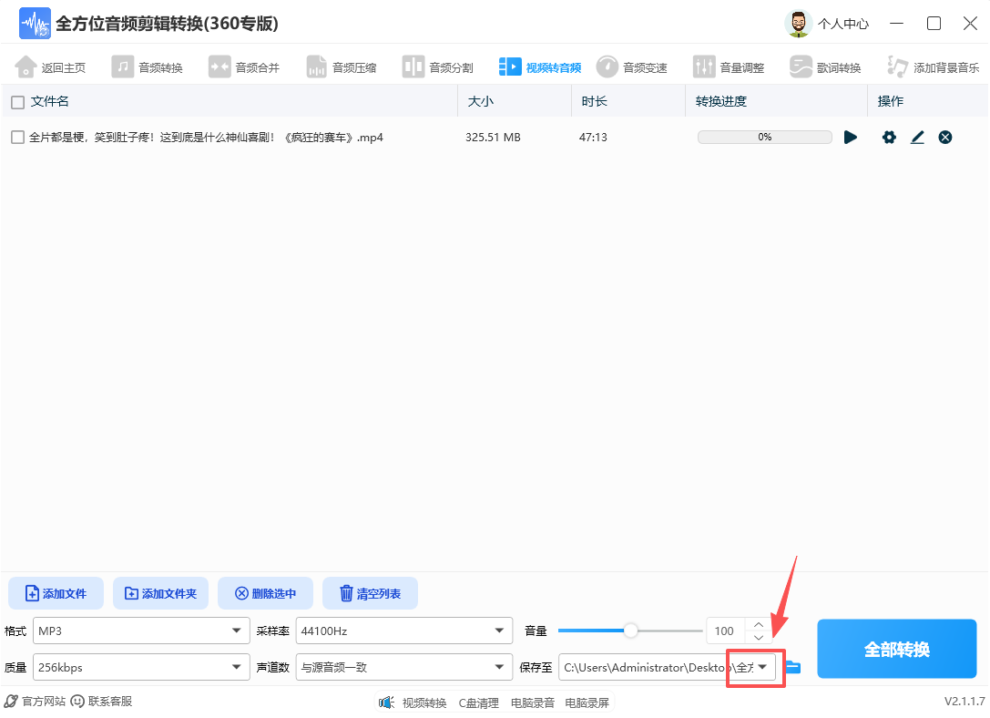Screen dimensions: 990x718
Task: Remove the 疯狂的赛车 file from list
Action: 944,137
